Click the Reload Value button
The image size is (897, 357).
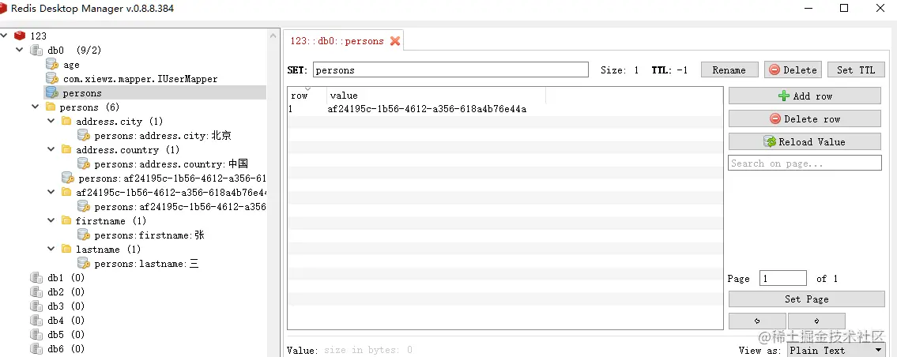point(805,142)
